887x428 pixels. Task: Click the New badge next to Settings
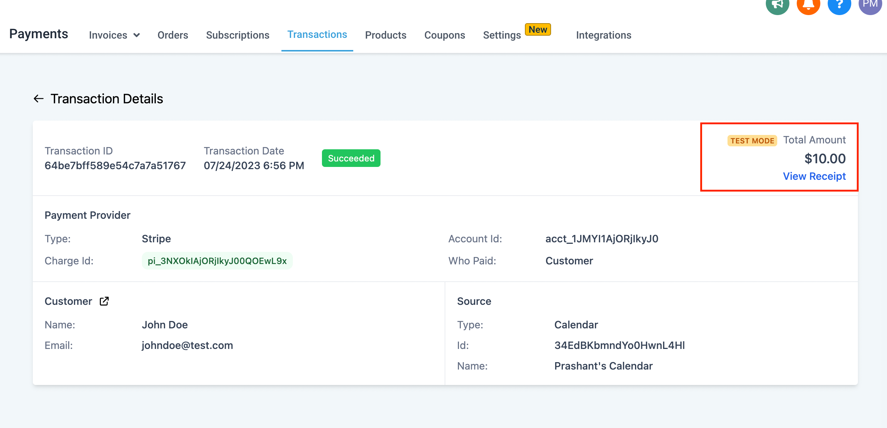[538, 29]
